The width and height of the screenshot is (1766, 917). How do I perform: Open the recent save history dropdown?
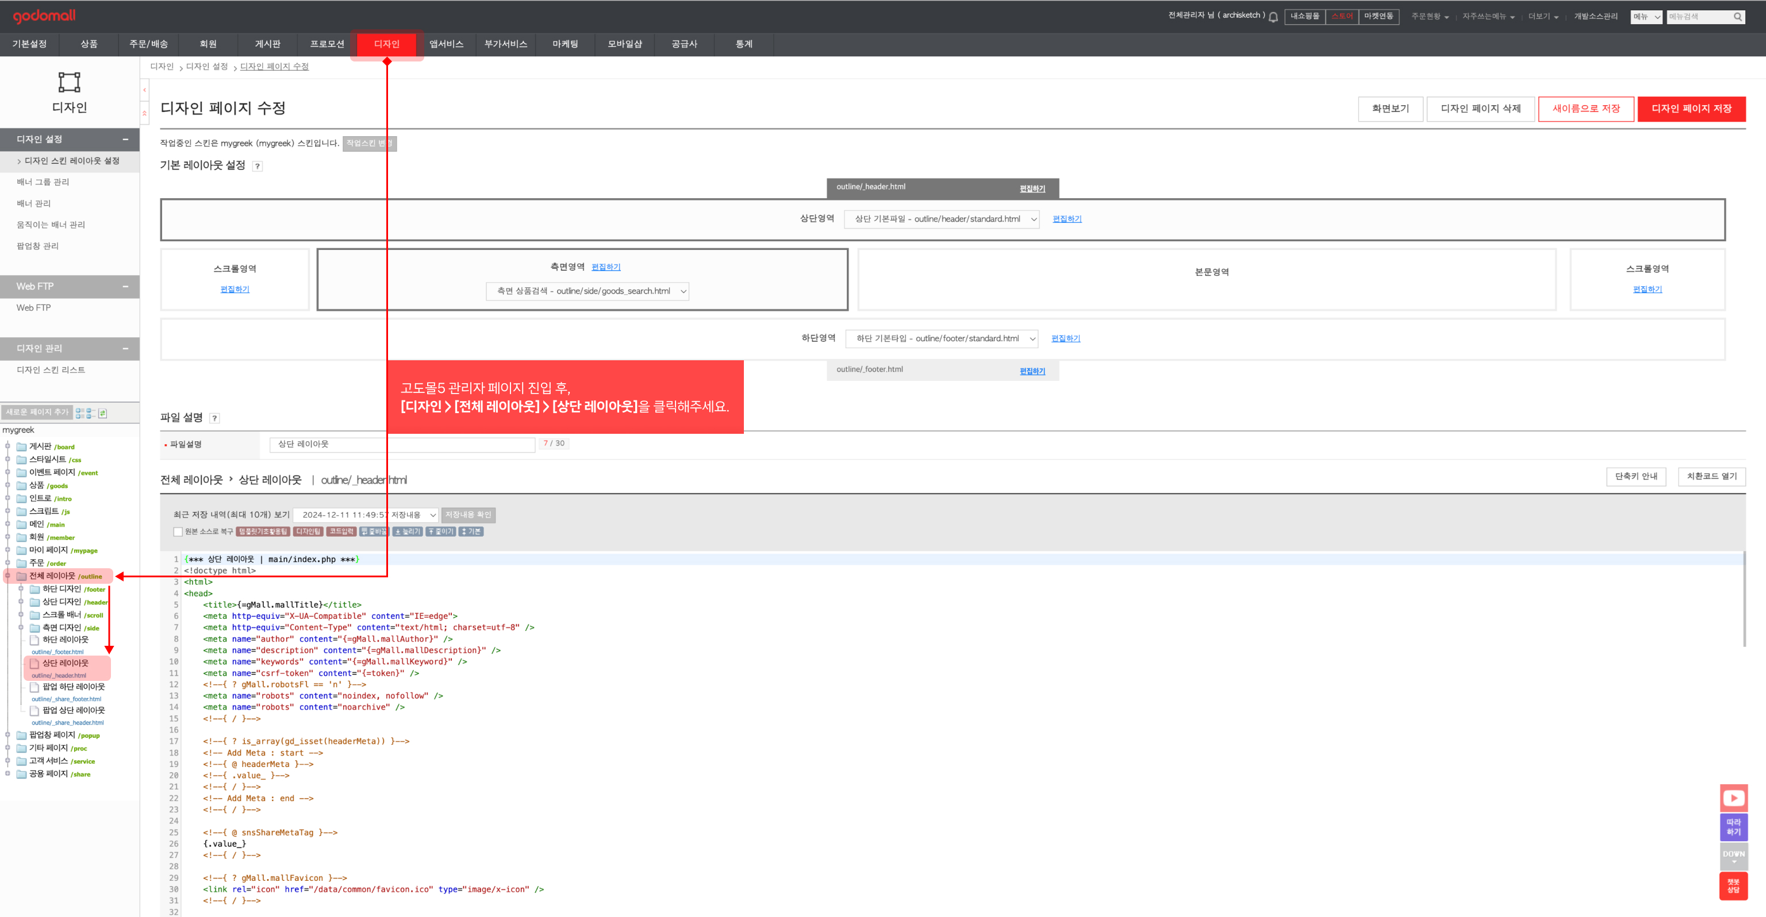click(x=366, y=515)
